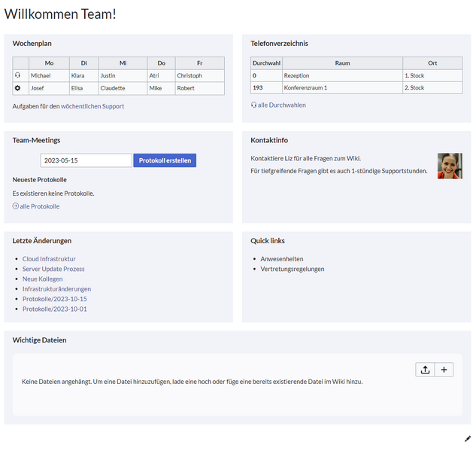Open the Infrastrukturänderungen link
This screenshot has height=451, width=476.
(x=56, y=289)
